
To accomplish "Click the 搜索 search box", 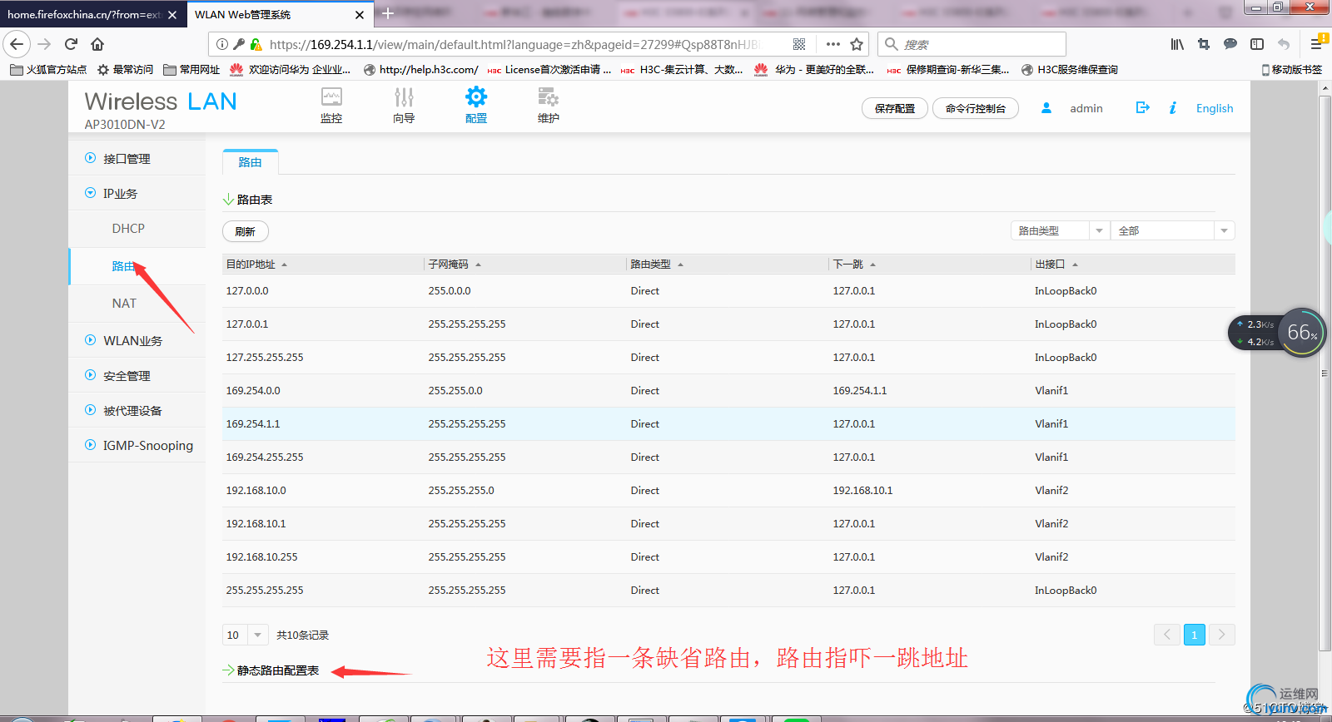I will click(972, 44).
